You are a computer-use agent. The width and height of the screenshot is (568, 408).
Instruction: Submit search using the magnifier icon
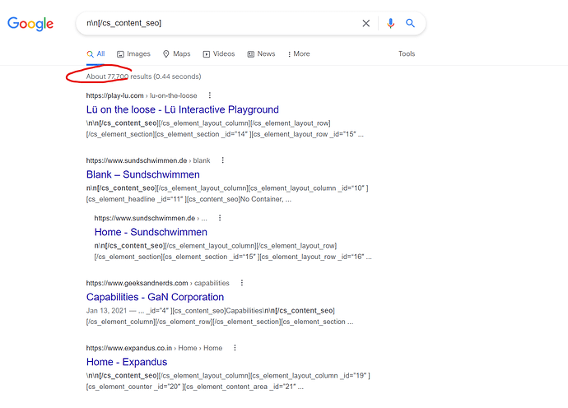[x=410, y=23]
